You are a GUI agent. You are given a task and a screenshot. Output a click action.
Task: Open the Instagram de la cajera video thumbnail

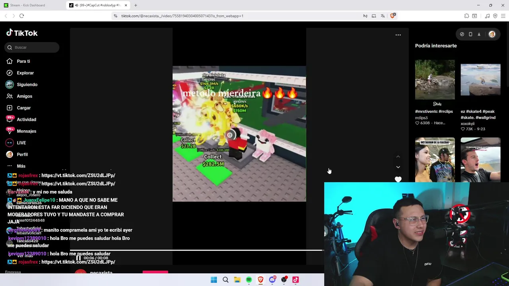[x=435, y=160]
